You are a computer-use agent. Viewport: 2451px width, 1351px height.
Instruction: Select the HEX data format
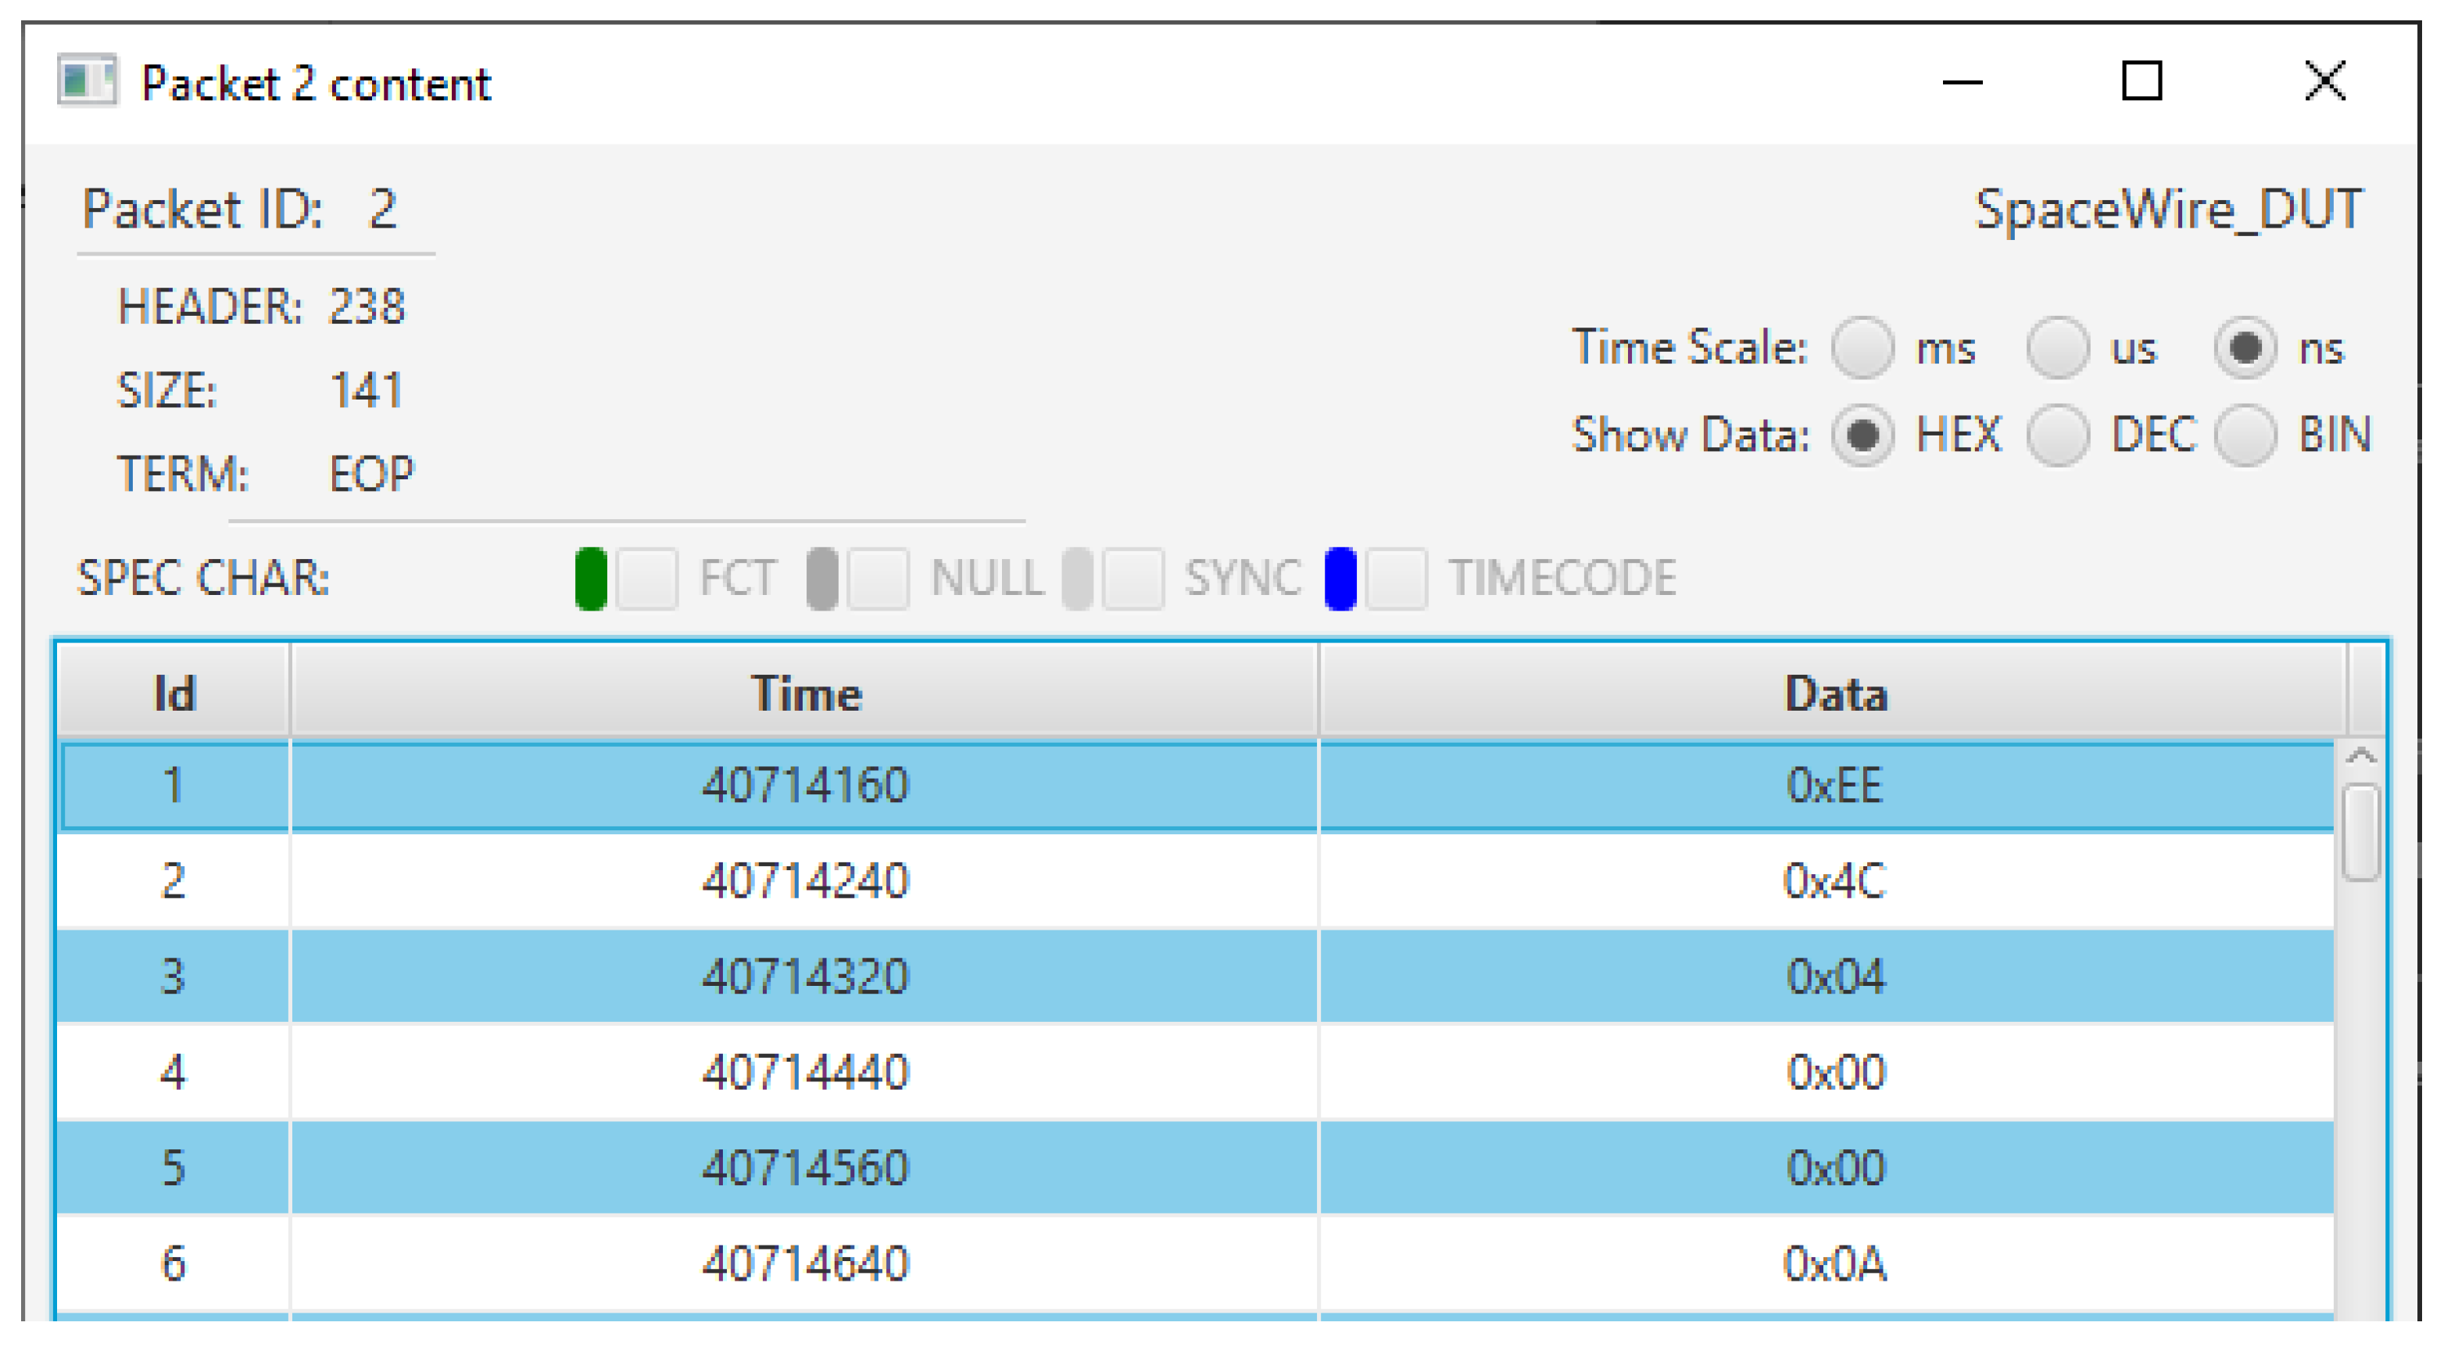tap(1862, 435)
